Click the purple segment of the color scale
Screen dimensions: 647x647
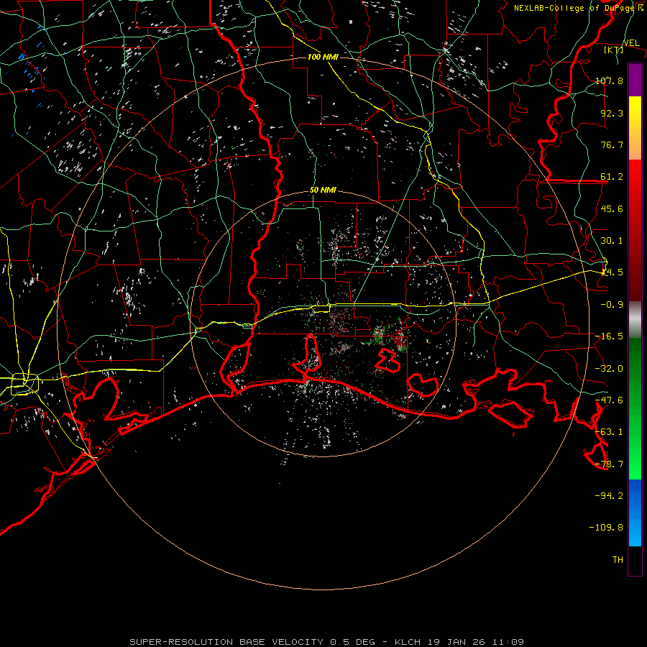[635, 81]
